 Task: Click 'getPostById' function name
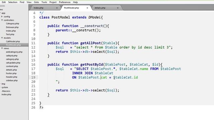point(92,64)
